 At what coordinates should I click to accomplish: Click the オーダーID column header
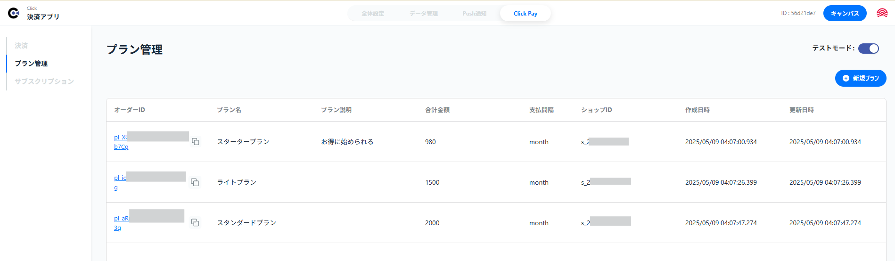pos(130,110)
